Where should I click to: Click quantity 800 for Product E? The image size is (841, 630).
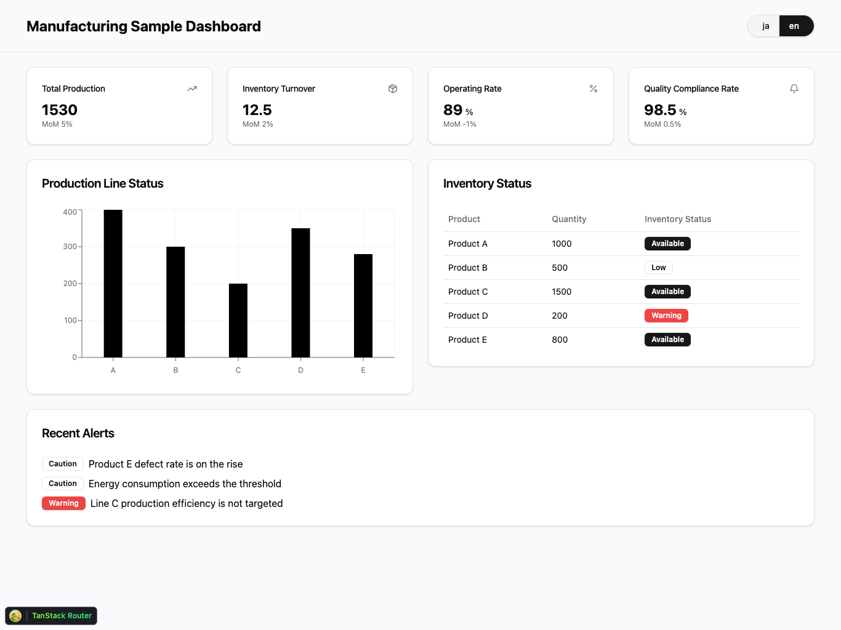click(x=560, y=340)
